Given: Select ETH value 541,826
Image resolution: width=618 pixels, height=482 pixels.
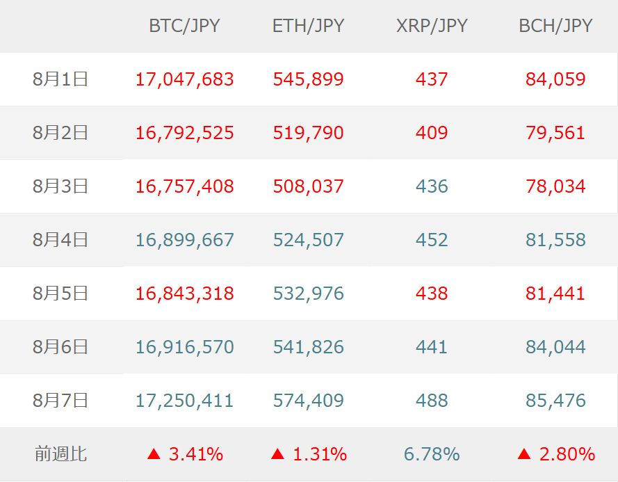Looking at the screenshot, I should [x=308, y=347].
